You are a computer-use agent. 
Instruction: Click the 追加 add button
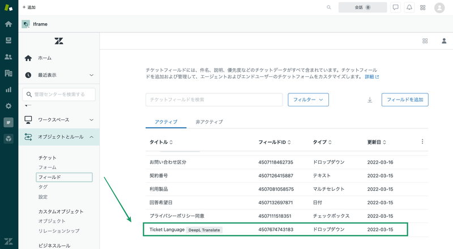(29, 7)
